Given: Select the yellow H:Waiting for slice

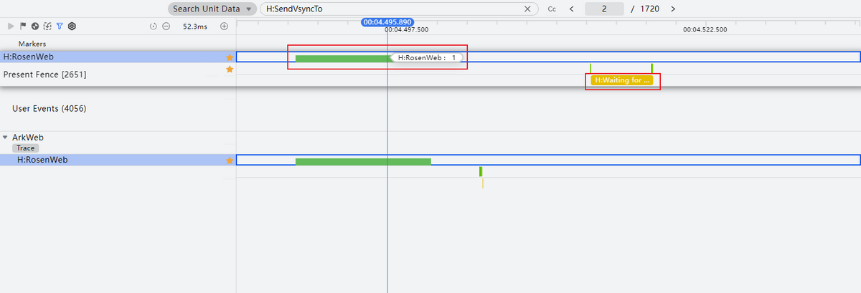Looking at the screenshot, I should pos(621,80).
